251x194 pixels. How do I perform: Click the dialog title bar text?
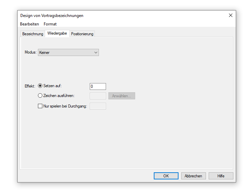[52, 16]
